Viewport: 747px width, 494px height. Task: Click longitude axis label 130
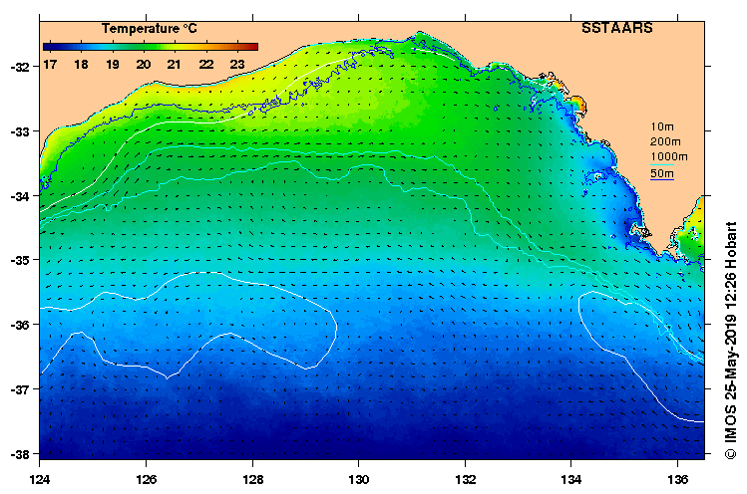click(359, 479)
